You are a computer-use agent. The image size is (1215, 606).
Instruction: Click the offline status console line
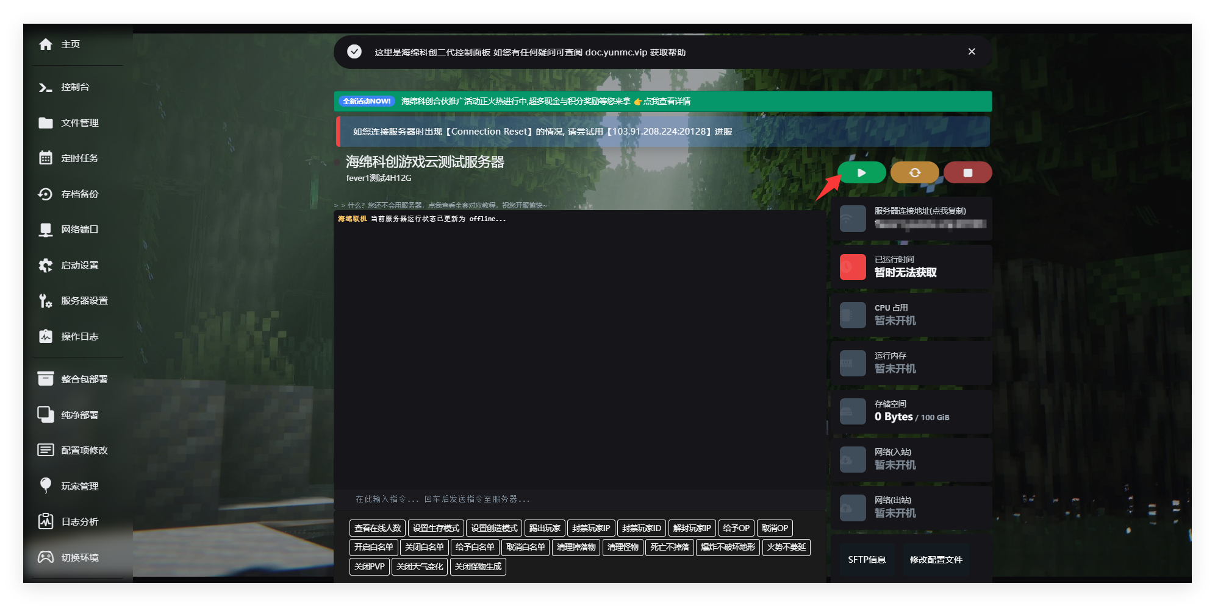pyautogui.click(x=422, y=219)
